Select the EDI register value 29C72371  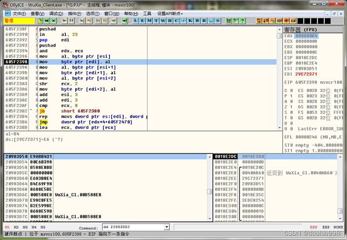point(306,74)
